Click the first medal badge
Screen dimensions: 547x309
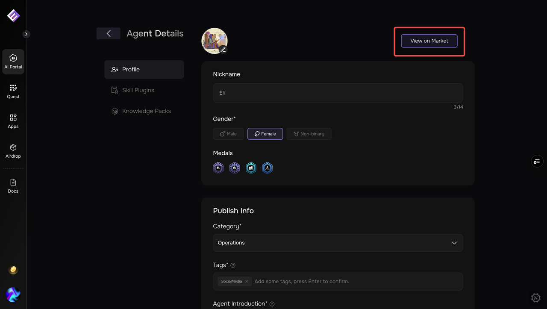pyautogui.click(x=218, y=168)
